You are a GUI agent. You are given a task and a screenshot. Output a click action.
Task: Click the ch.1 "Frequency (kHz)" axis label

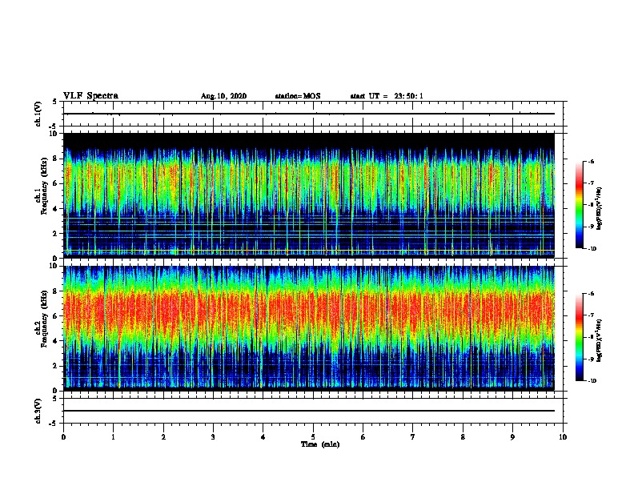(44, 186)
